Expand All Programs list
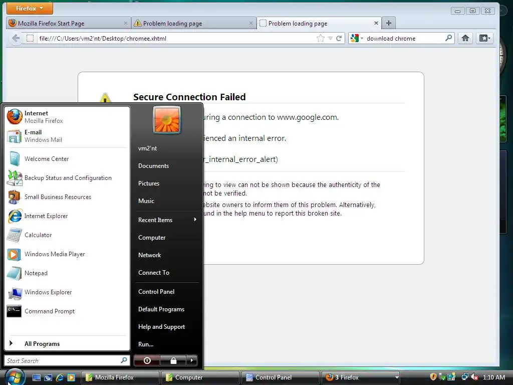The width and height of the screenshot is (513, 385). click(x=67, y=343)
